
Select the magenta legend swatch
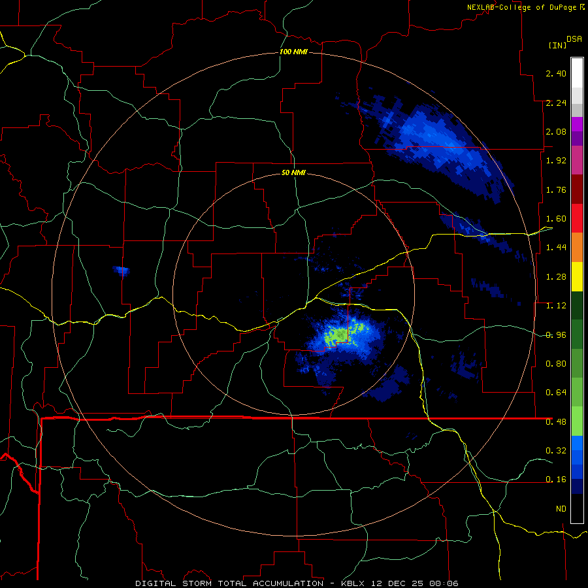click(x=577, y=124)
